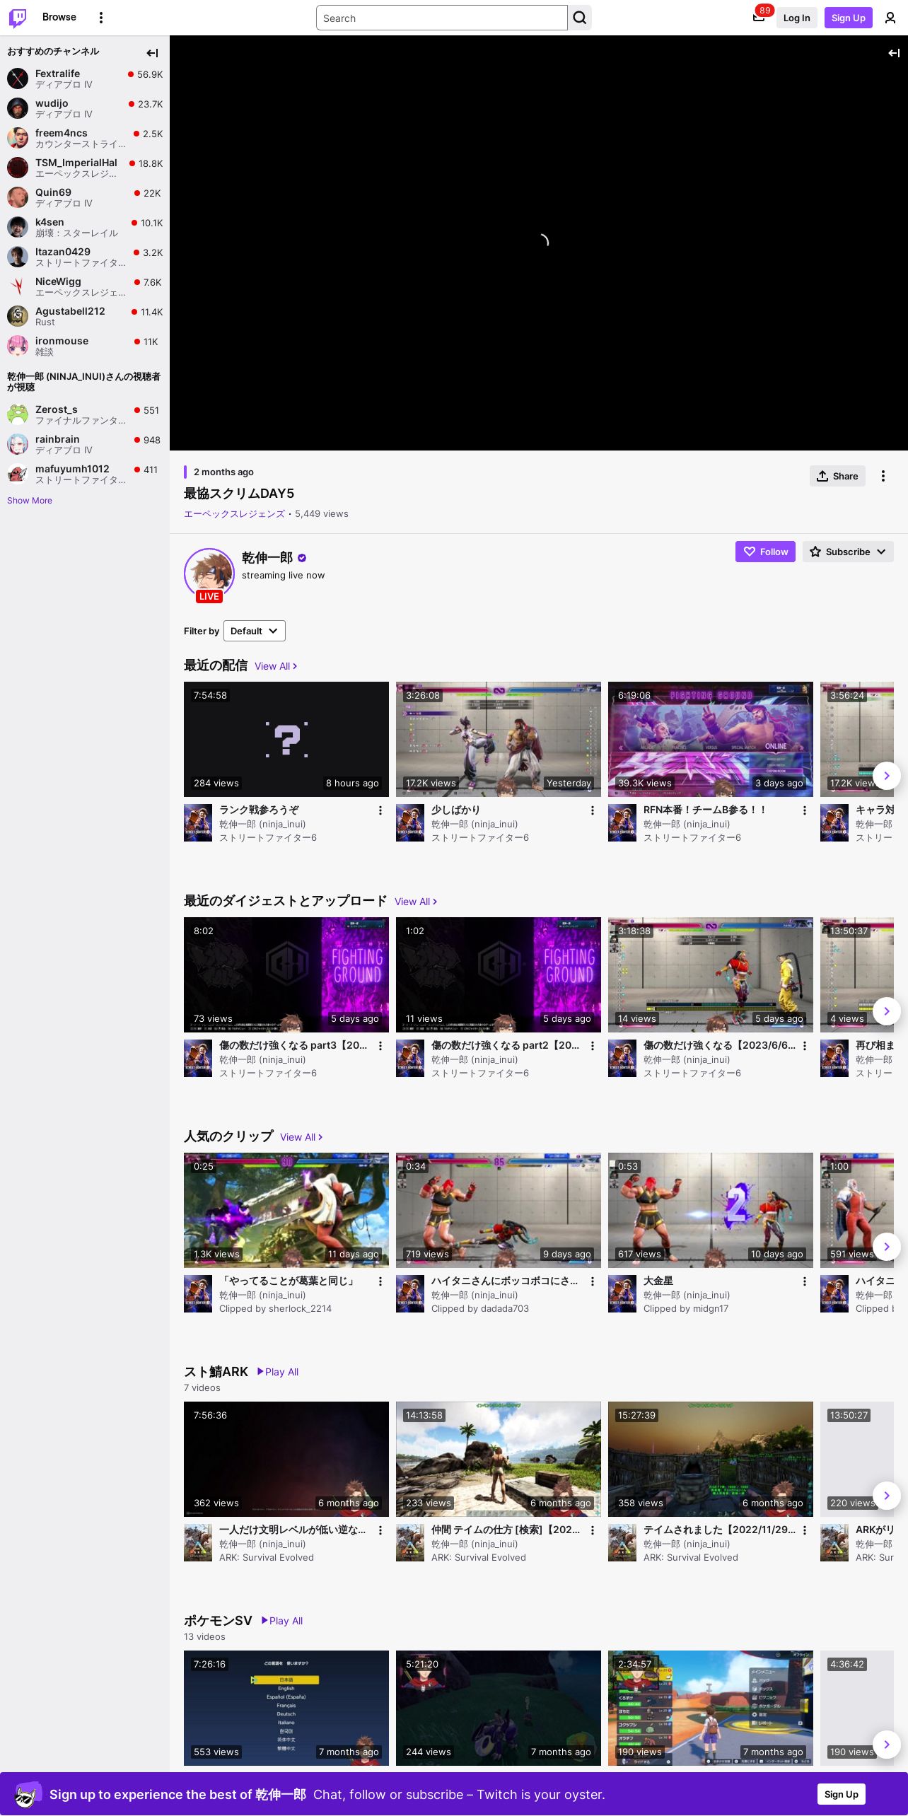Open options for ハイタニさんにボッコボコ clip
908x1816 pixels.
(593, 1281)
